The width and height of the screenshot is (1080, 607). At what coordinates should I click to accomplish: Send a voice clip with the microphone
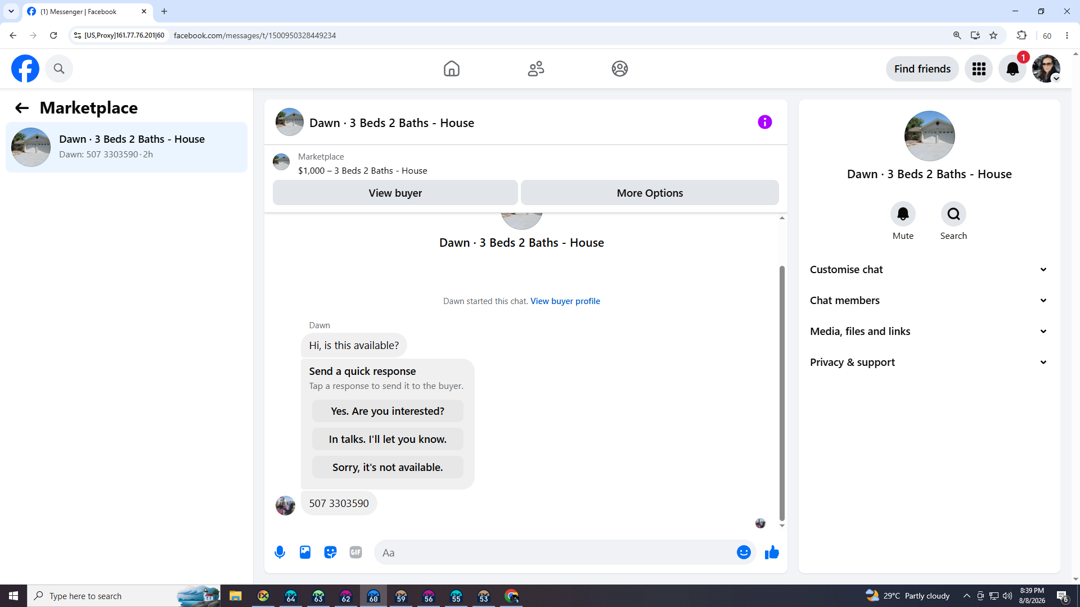point(280,552)
